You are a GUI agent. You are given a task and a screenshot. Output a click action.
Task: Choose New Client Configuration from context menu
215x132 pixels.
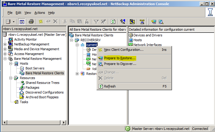134,50
